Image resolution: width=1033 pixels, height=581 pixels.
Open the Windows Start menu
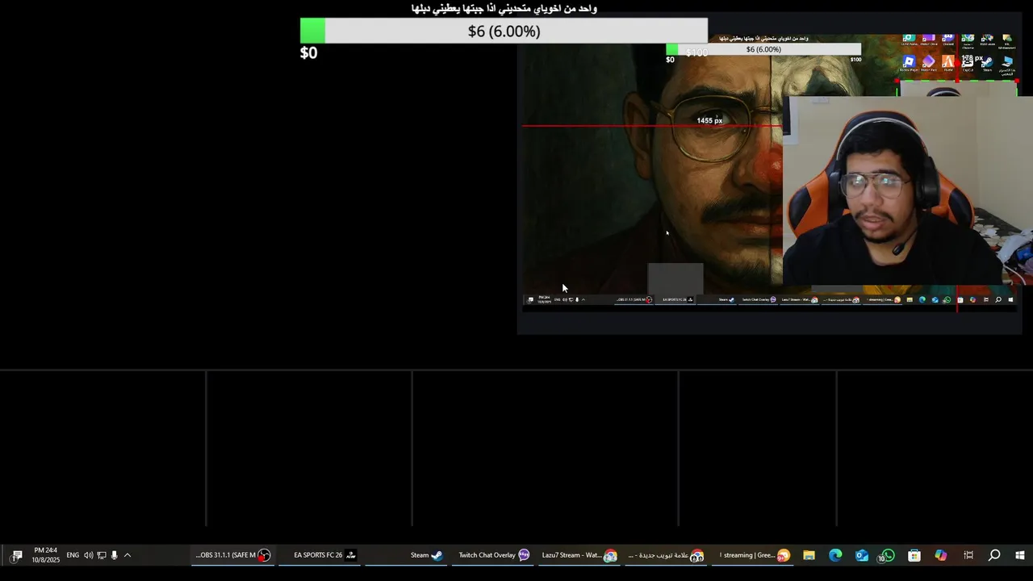1020,555
